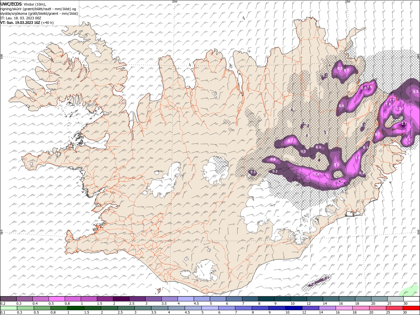
Task: Click the 0.5 value beside the 0.7 label
Action: (x=340, y=68)
